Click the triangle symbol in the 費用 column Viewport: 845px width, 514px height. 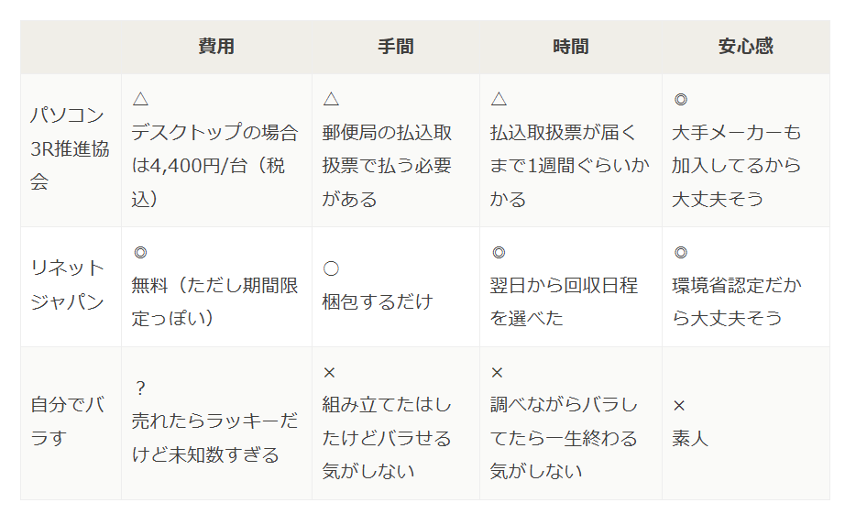140,98
